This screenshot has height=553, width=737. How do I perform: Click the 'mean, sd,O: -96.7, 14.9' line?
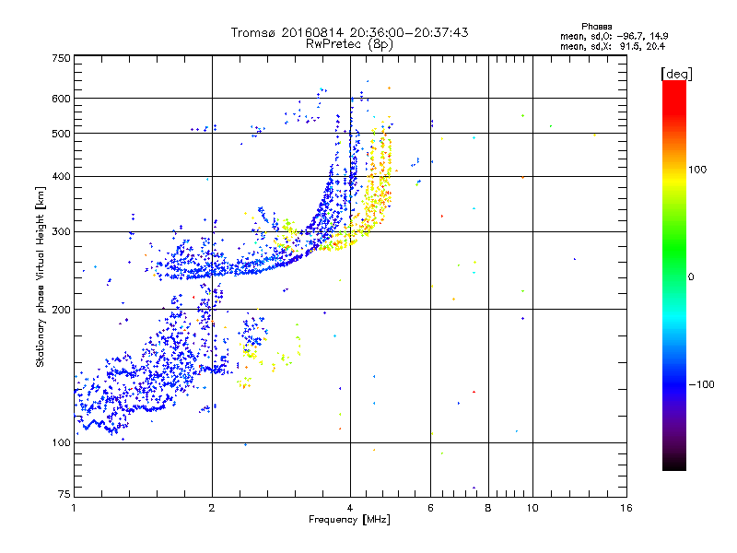[614, 36]
